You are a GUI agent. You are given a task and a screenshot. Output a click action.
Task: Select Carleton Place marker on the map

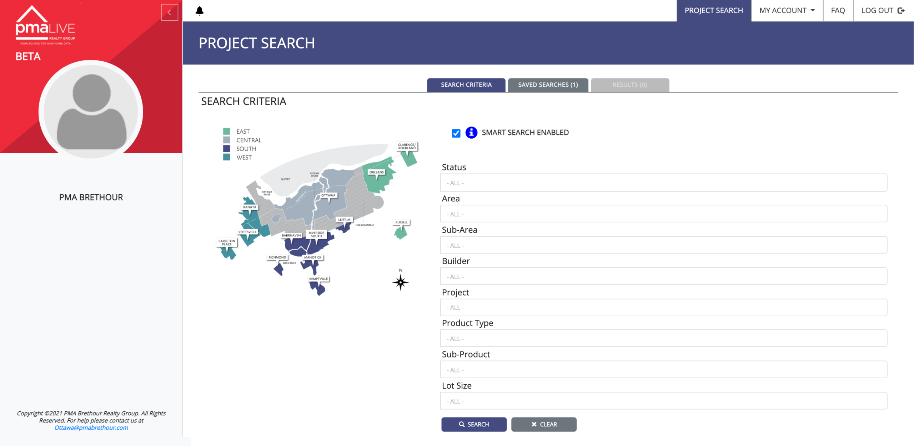(x=227, y=242)
